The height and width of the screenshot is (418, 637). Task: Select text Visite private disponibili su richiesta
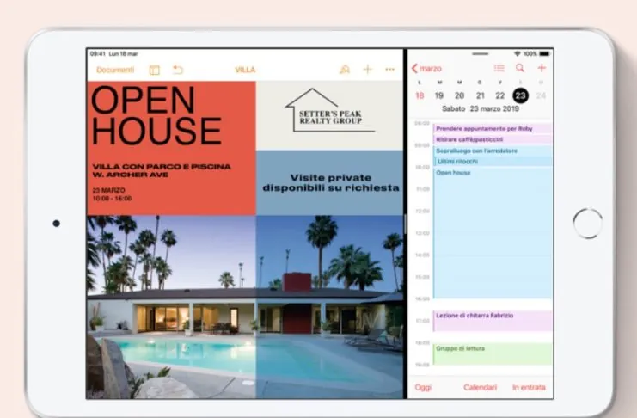pyautogui.click(x=331, y=183)
